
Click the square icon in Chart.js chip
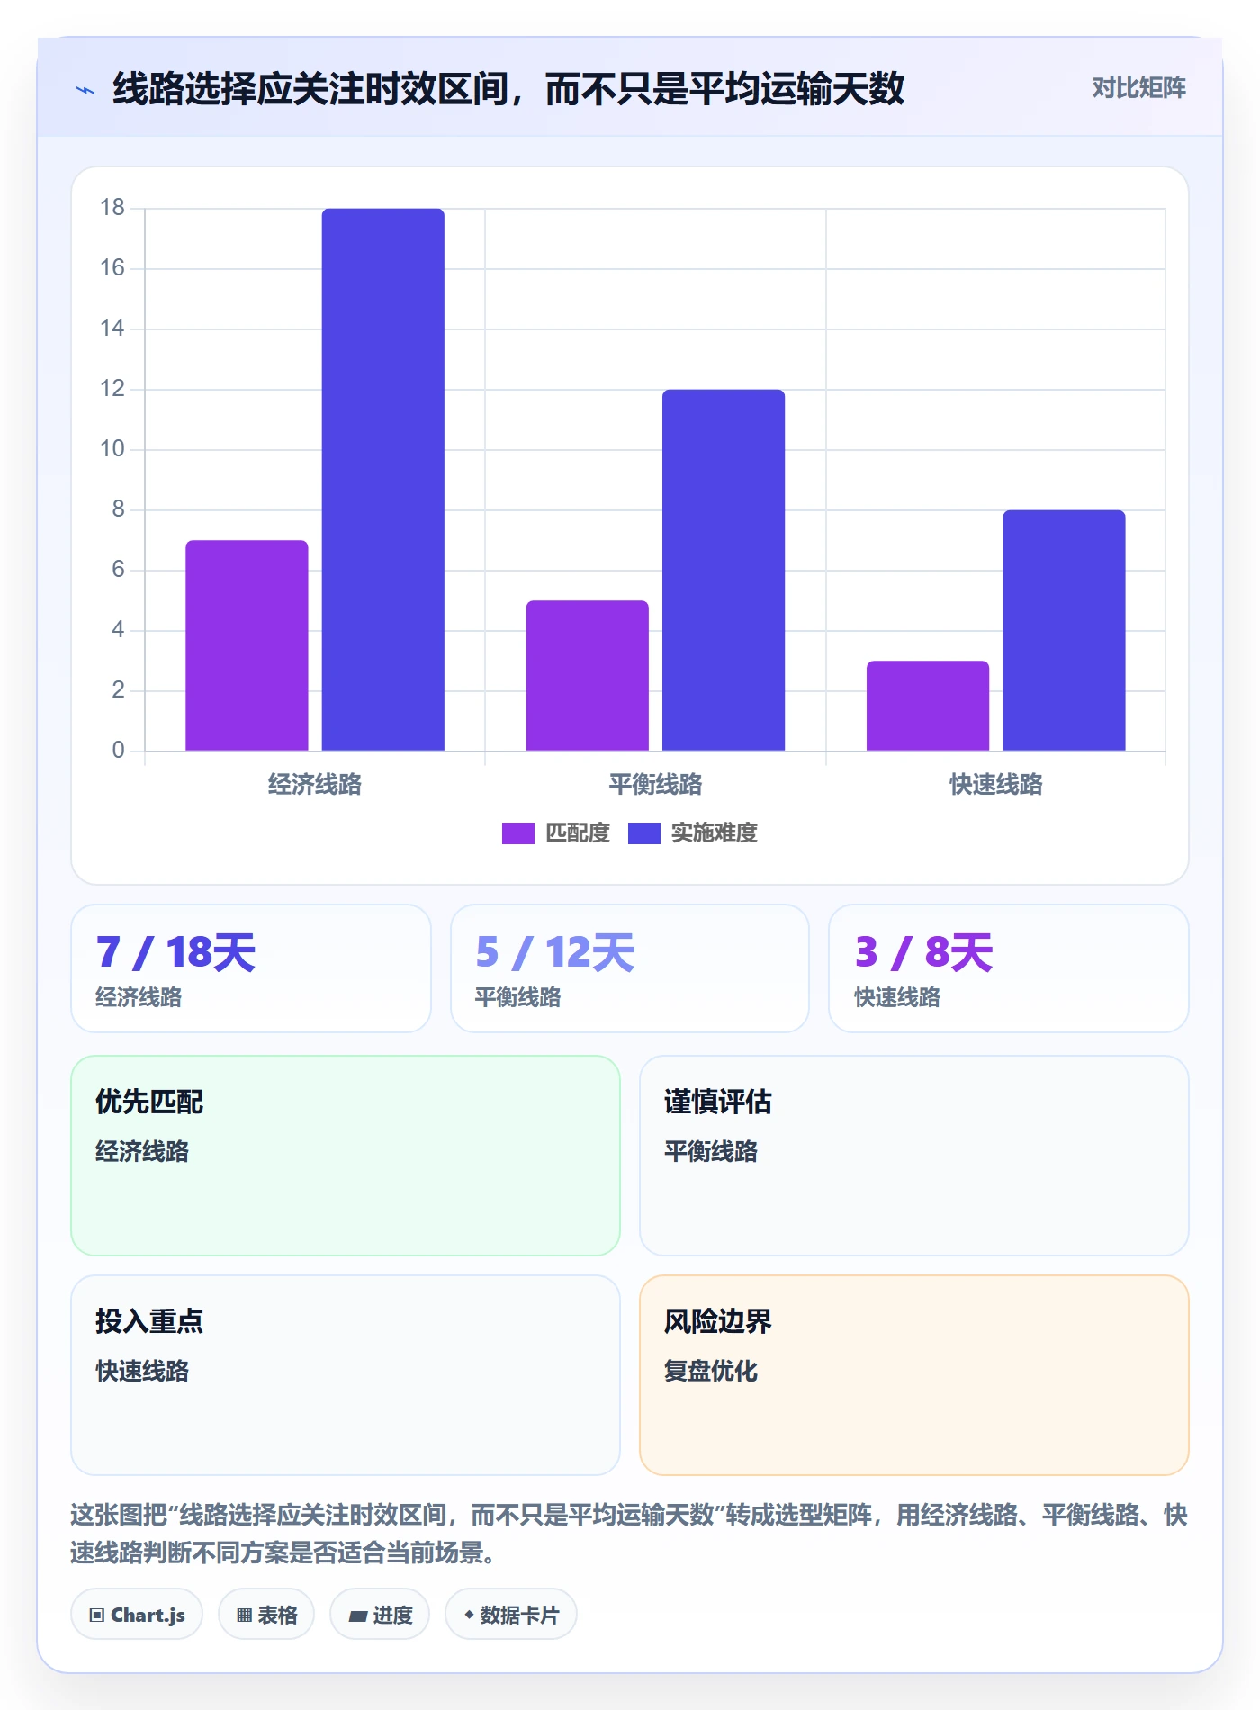tap(97, 1615)
